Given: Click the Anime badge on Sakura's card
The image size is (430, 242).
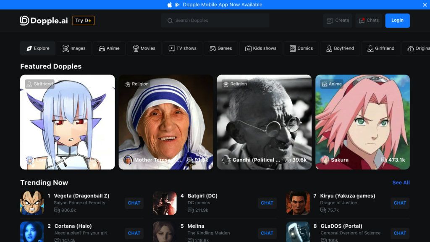Looking at the screenshot, I should click(331, 84).
